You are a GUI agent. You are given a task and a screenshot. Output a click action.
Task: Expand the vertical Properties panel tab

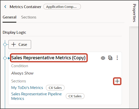coord(134,13)
